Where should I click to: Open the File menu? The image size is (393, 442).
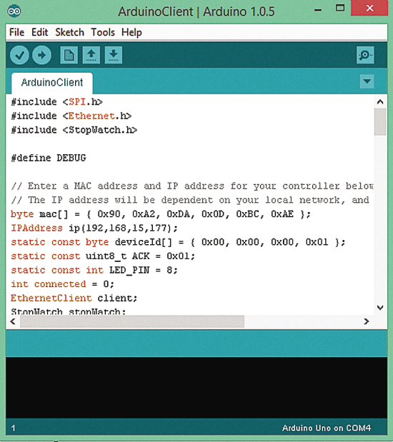coord(16,32)
